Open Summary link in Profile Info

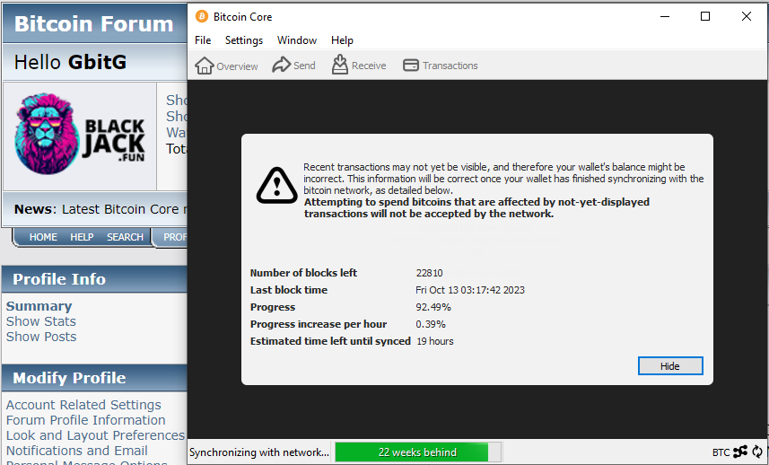[x=39, y=306]
